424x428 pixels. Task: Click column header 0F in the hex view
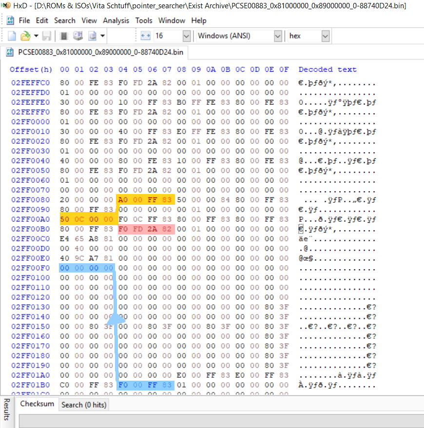[284, 69]
